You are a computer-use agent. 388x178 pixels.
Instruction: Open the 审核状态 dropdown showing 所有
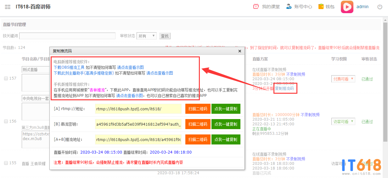pos(147,36)
